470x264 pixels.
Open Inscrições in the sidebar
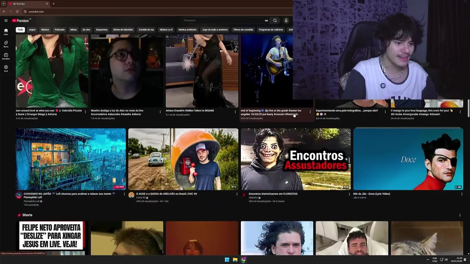pos(6,56)
